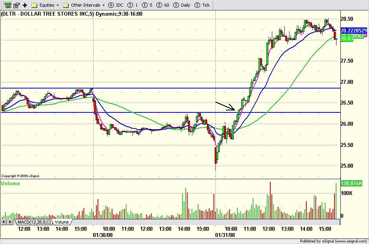This screenshot has height=244, width=369.
Task: Click the eSignal copyright text
Action: pos(21,176)
